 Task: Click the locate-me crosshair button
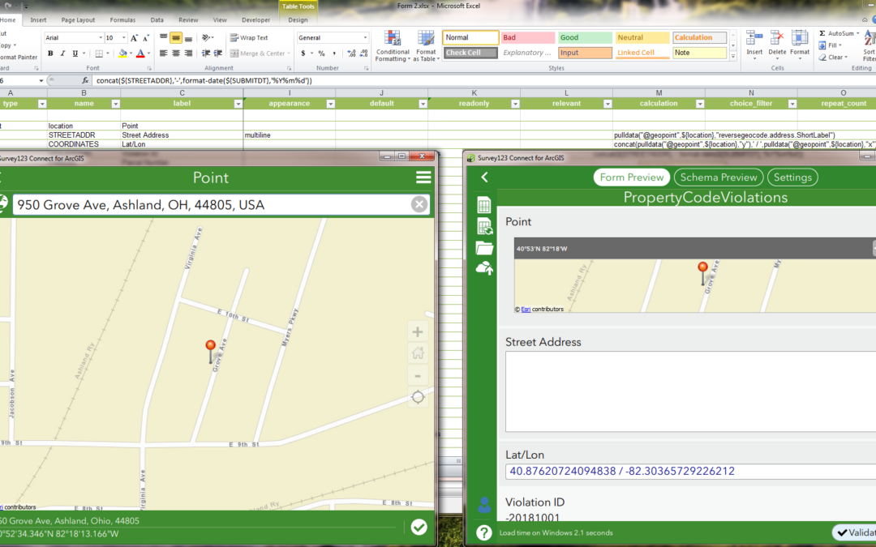418,397
